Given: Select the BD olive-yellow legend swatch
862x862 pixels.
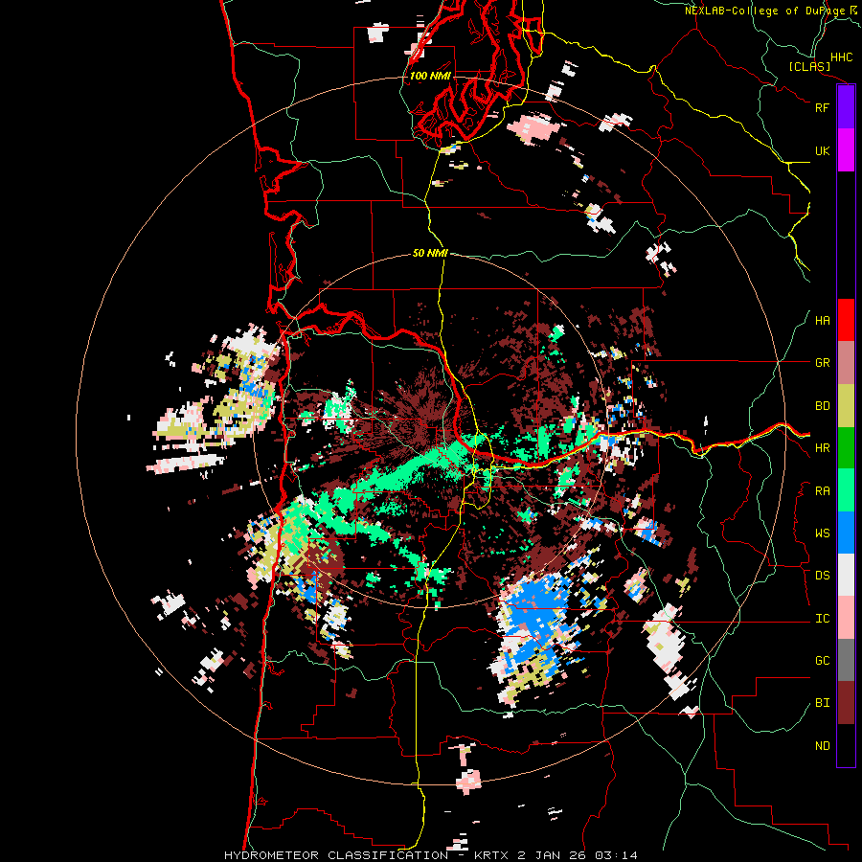Looking at the screenshot, I should (846, 406).
